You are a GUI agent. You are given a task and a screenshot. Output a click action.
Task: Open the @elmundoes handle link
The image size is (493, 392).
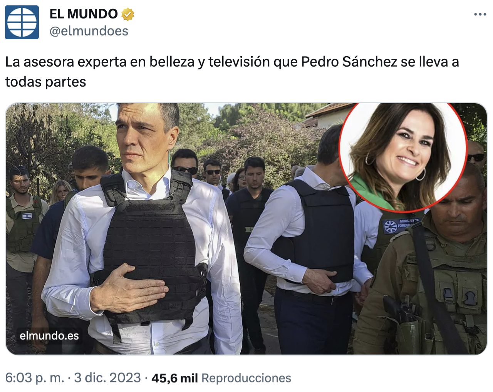coord(89,31)
